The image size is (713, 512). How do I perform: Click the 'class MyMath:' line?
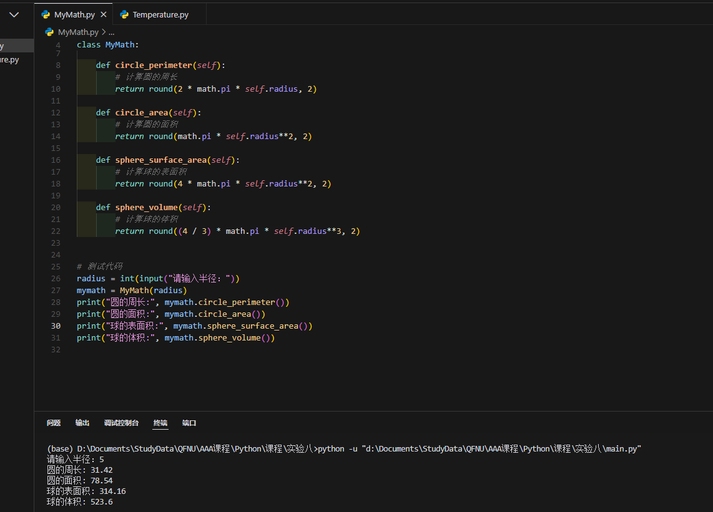(108, 44)
